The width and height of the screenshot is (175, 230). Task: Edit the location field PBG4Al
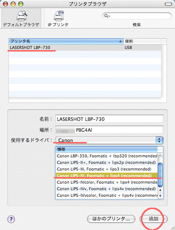tap(109, 130)
